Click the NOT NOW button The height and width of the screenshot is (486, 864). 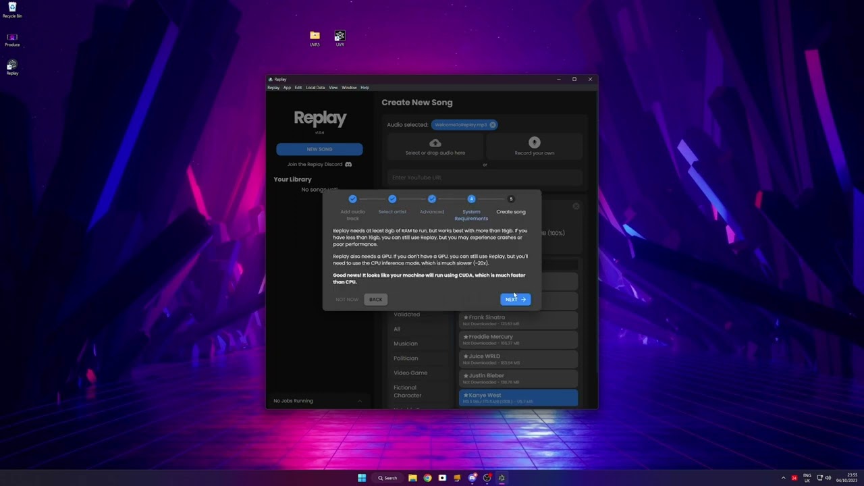coord(347,300)
